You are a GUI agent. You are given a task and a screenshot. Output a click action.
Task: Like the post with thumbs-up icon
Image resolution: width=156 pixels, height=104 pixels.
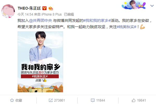tap(134, 100)
